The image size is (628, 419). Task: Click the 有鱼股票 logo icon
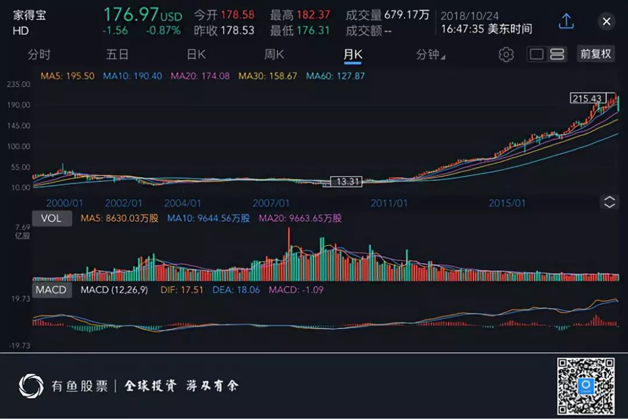pyautogui.click(x=31, y=386)
